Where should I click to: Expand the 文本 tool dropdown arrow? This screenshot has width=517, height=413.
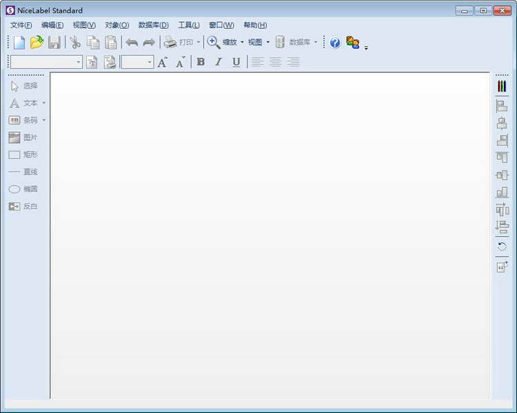click(44, 103)
